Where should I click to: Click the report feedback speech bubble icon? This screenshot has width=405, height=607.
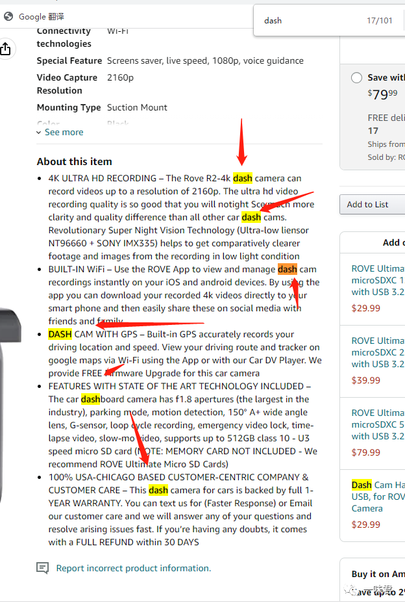(x=42, y=568)
